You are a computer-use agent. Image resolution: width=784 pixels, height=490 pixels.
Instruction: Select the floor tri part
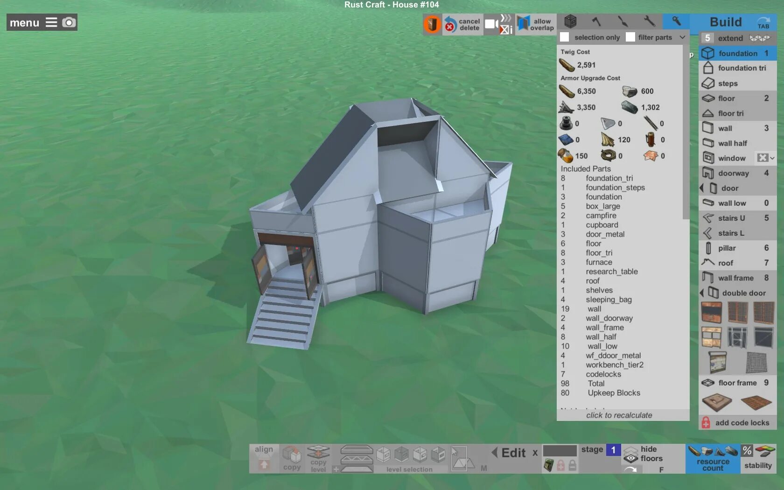(738, 113)
